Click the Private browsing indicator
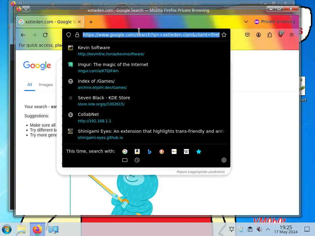The image size is (315, 236). tap(275, 22)
